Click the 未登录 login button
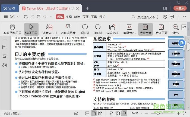This screenshot has height=117, width=190. (x=180, y=8)
